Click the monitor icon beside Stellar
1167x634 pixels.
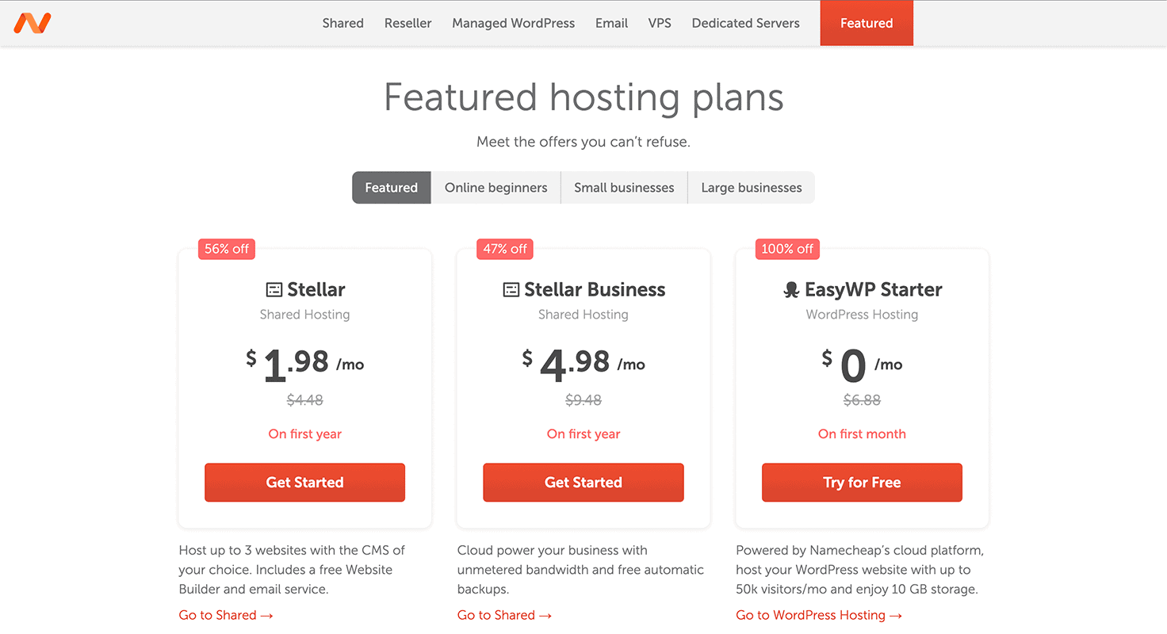pyautogui.click(x=273, y=289)
